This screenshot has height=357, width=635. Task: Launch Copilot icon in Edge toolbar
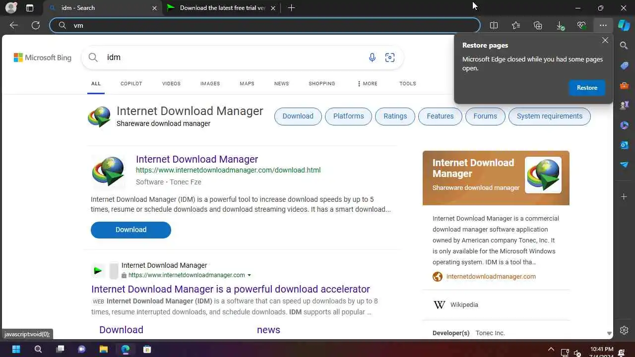pos(624,25)
